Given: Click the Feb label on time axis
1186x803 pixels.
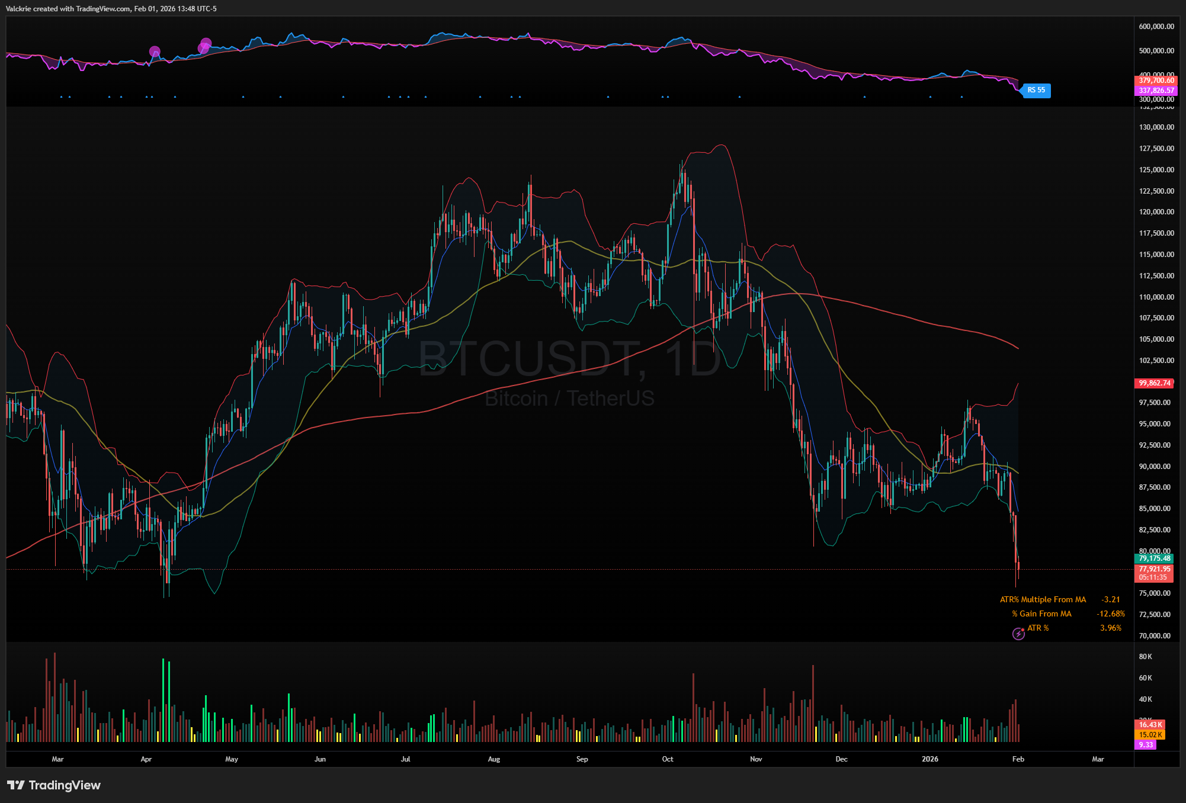Looking at the screenshot, I should (1018, 759).
